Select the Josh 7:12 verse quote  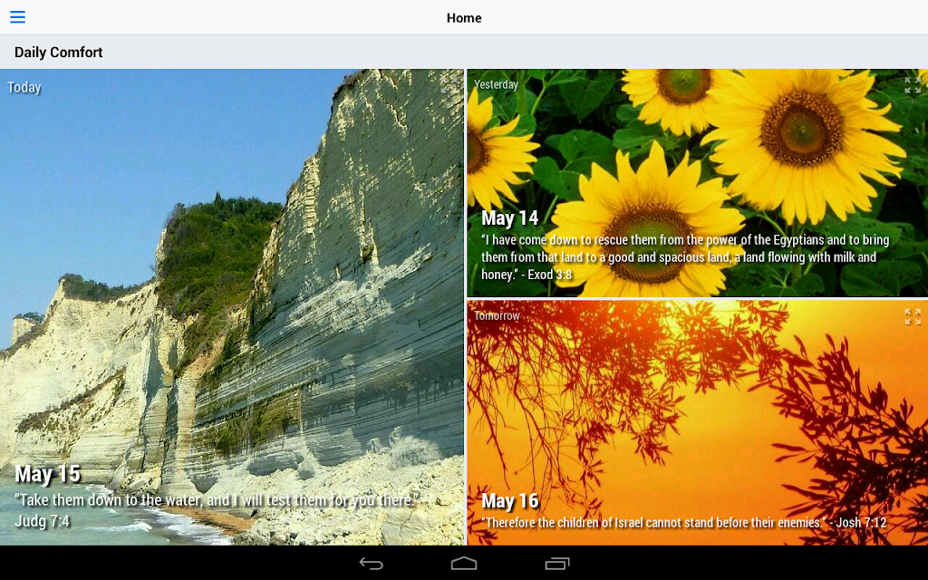683,523
